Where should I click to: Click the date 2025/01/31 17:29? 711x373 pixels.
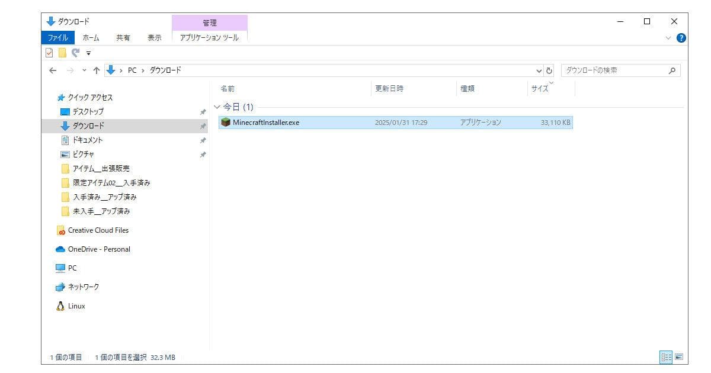point(401,123)
